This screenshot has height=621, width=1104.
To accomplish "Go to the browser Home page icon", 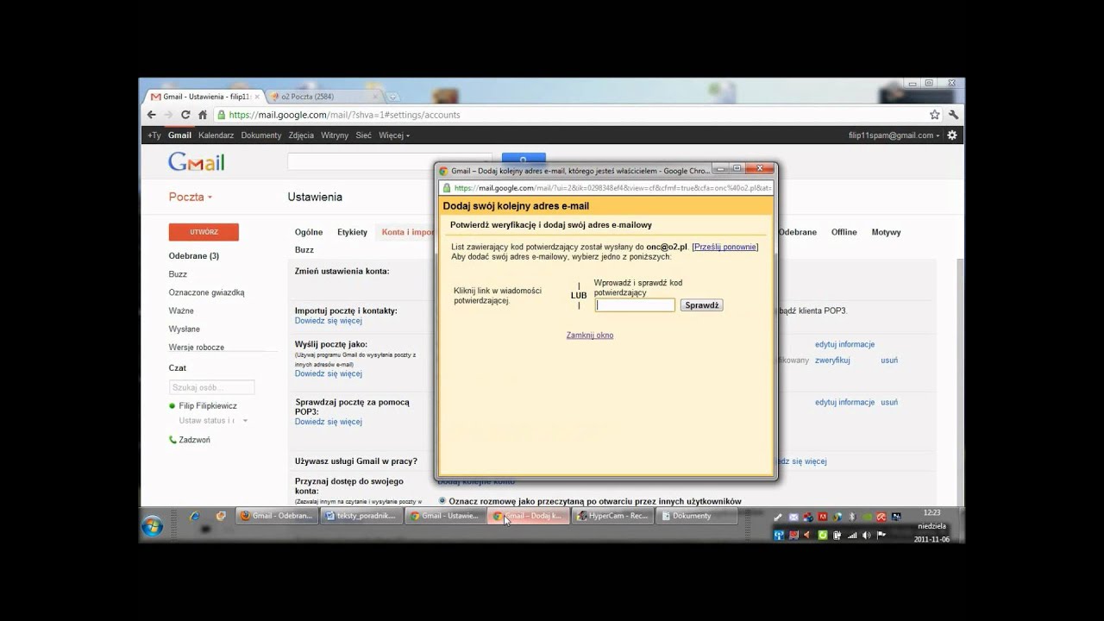I will pyautogui.click(x=203, y=115).
